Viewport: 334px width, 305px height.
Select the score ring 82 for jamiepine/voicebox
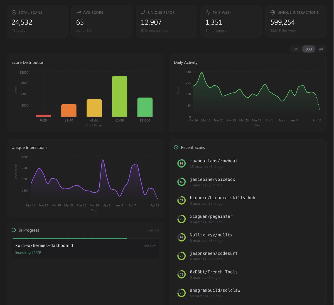pyautogui.click(x=181, y=182)
